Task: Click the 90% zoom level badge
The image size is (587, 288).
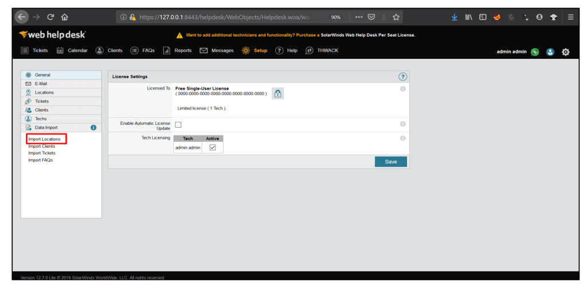Action: point(336,17)
